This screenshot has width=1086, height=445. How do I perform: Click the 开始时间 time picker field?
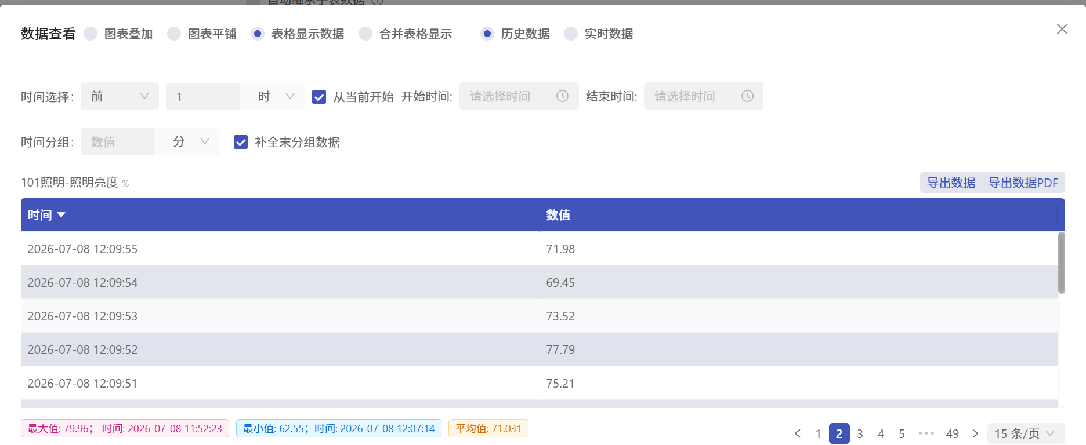pyautogui.click(x=519, y=96)
